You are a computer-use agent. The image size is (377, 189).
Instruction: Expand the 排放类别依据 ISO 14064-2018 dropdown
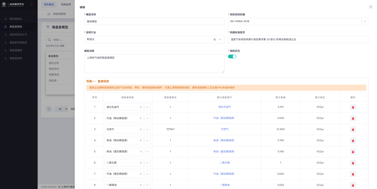point(365,22)
